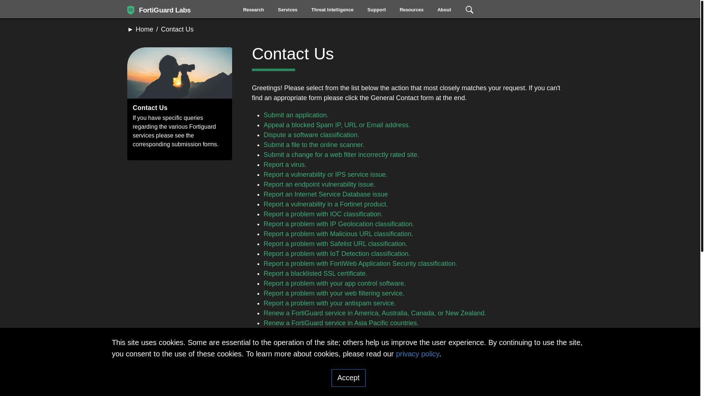Open Report problem with IP Geolocation classification
This screenshot has height=396, width=704.
click(x=339, y=224)
